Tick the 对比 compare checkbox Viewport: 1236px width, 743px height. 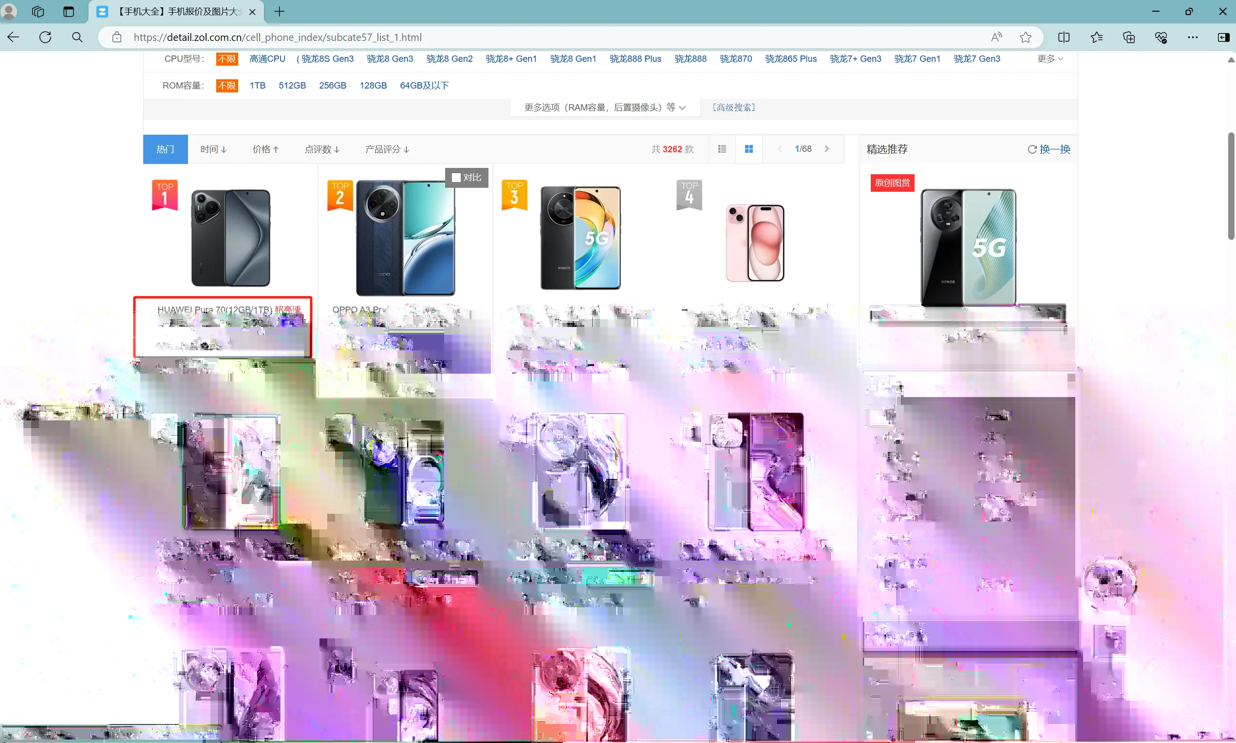click(456, 178)
